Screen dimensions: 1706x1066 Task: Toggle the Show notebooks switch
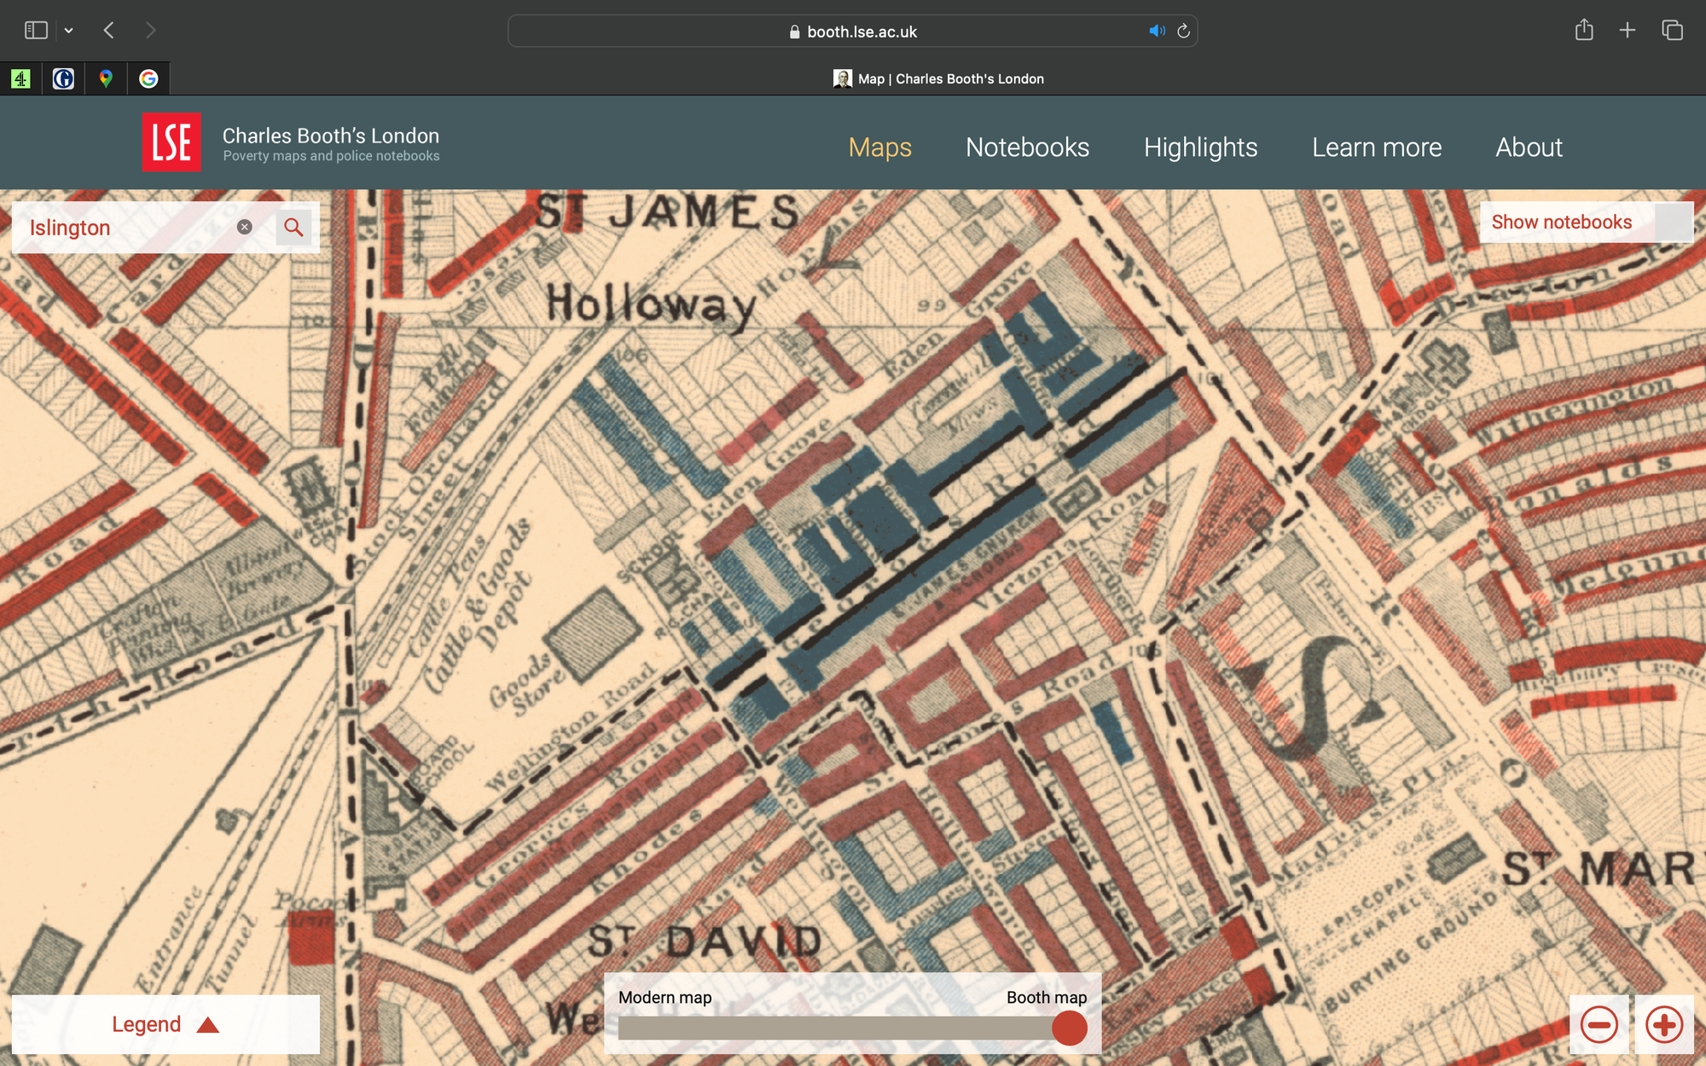coord(1673,222)
